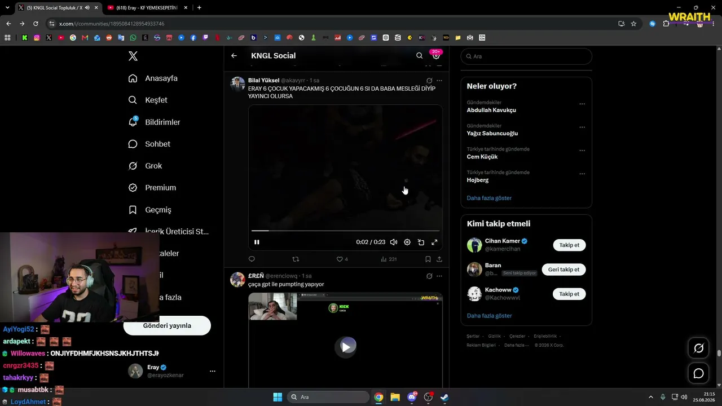722x406 pixels.
Task: Open video playback settings gear
Action: tap(407, 242)
